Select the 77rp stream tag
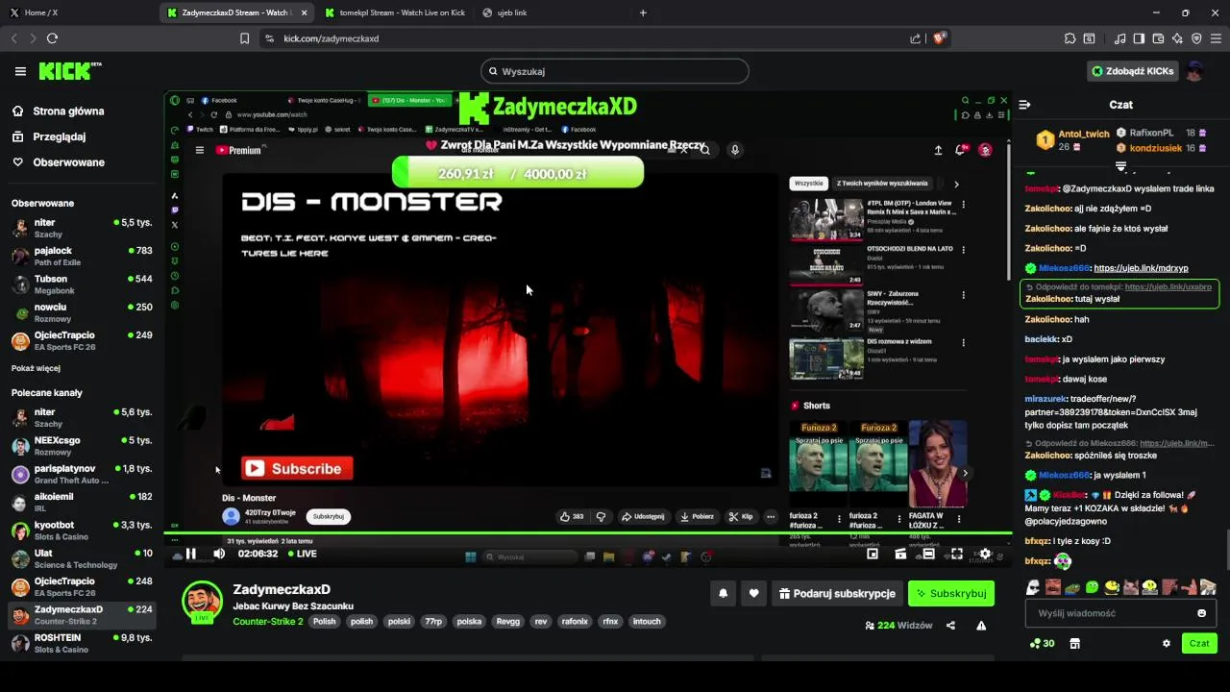 pyautogui.click(x=433, y=622)
